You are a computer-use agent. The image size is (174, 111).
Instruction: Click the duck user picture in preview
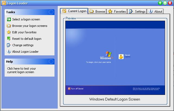point(121,57)
